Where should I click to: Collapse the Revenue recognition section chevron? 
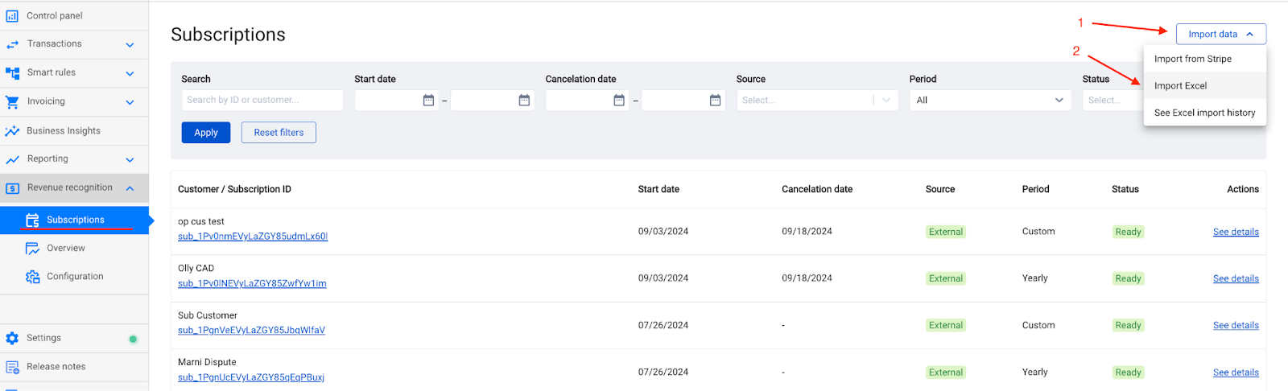tap(130, 188)
